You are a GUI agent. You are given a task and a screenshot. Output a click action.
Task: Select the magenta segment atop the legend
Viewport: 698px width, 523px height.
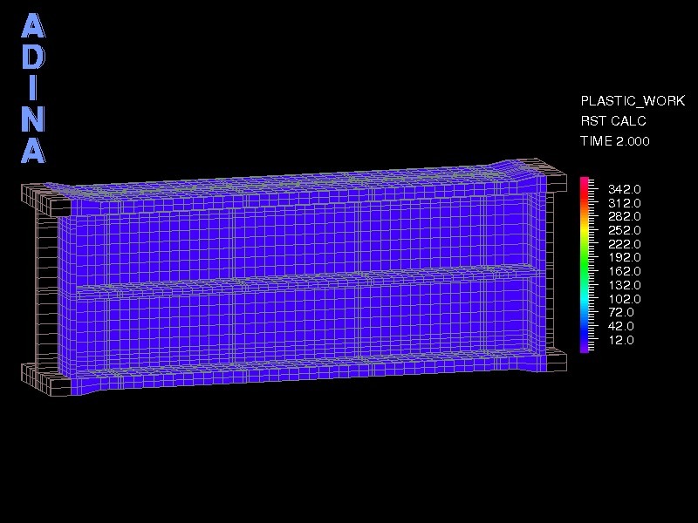click(583, 180)
